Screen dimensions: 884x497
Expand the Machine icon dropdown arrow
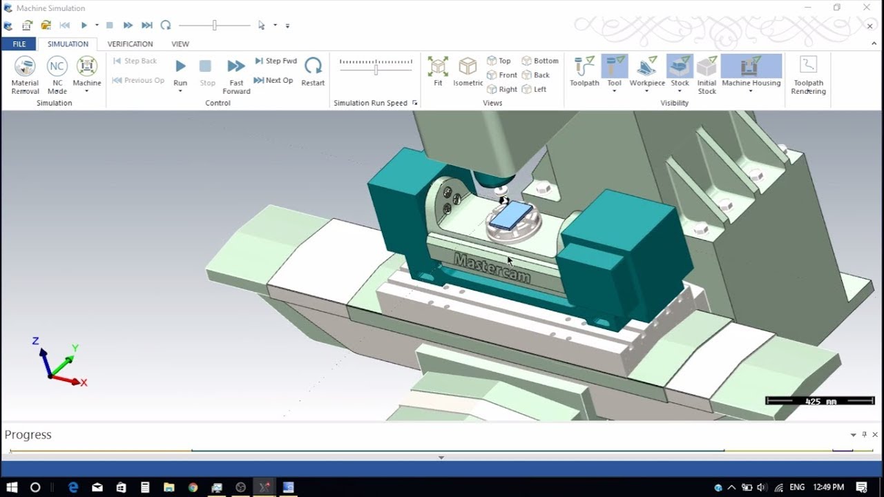click(87, 91)
